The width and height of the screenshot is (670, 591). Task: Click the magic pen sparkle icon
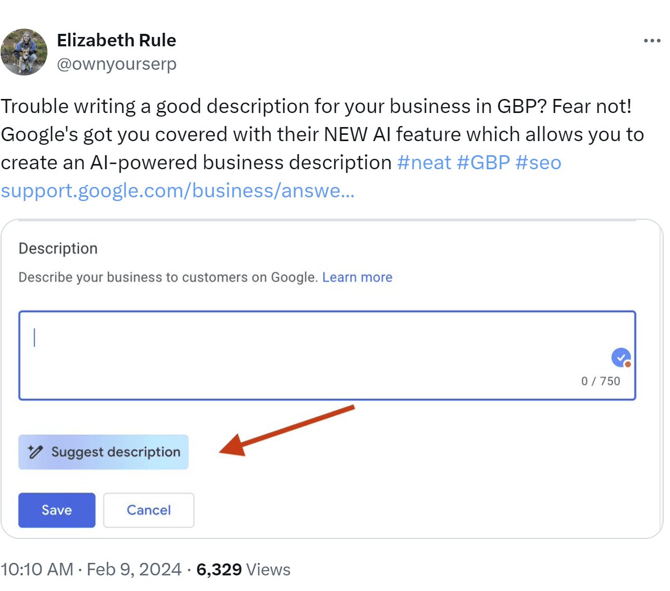35,452
